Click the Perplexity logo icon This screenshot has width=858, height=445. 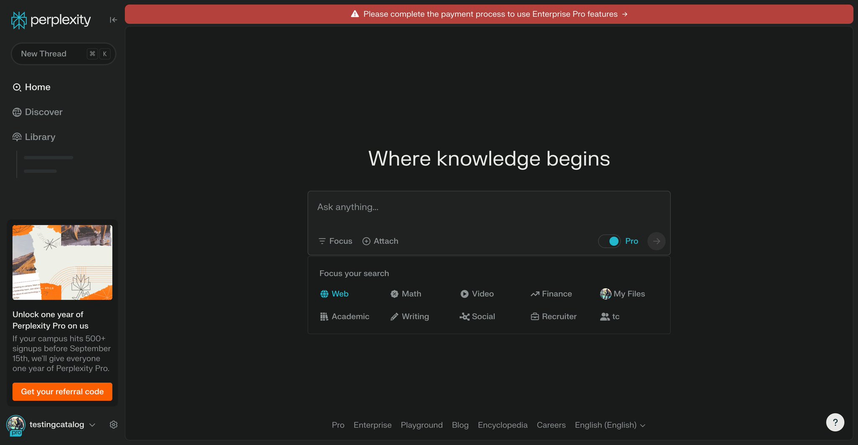(x=18, y=20)
